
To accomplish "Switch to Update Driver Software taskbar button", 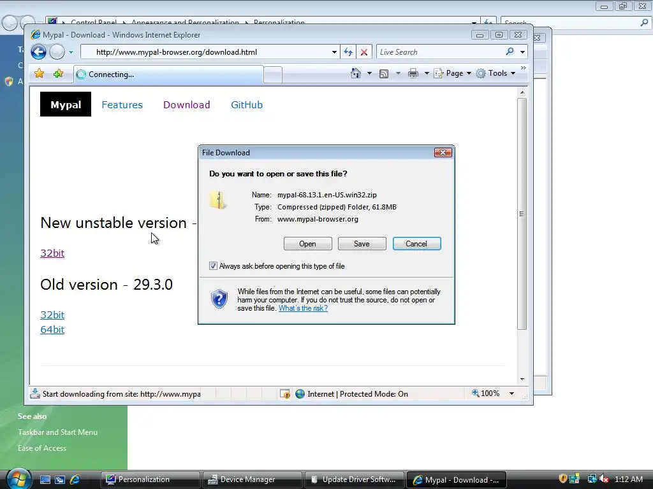I will (x=354, y=479).
